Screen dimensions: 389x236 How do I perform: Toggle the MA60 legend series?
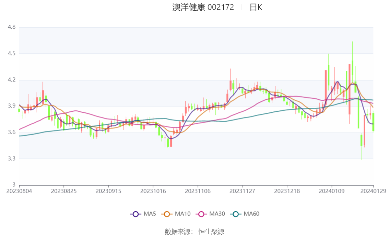[245, 214]
